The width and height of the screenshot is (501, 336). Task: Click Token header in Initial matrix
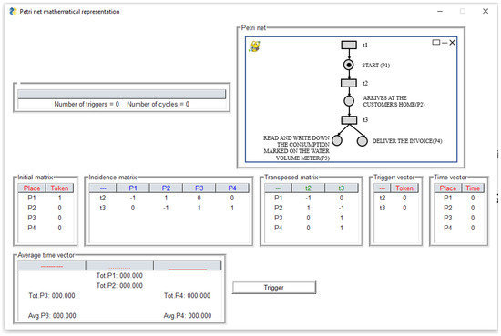click(59, 188)
